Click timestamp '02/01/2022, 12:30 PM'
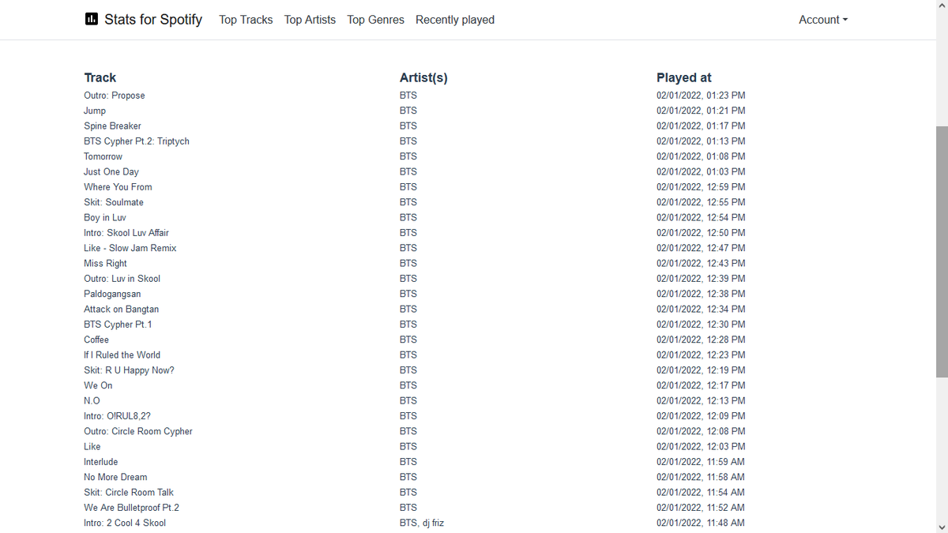The height and width of the screenshot is (533, 948). 701,325
